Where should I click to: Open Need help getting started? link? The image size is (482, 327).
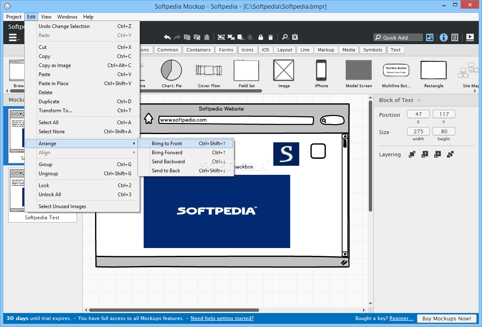click(222, 318)
